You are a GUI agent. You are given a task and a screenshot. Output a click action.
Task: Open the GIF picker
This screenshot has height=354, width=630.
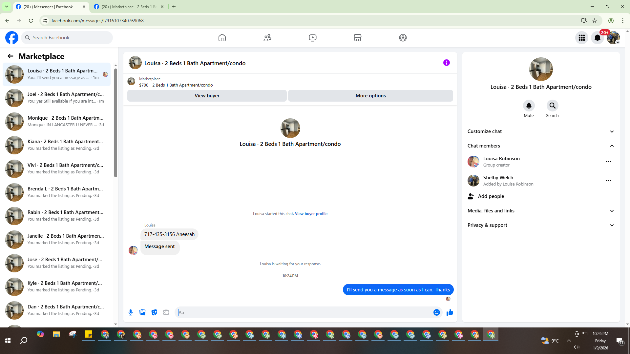pyautogui.click(x=166, y=312)
